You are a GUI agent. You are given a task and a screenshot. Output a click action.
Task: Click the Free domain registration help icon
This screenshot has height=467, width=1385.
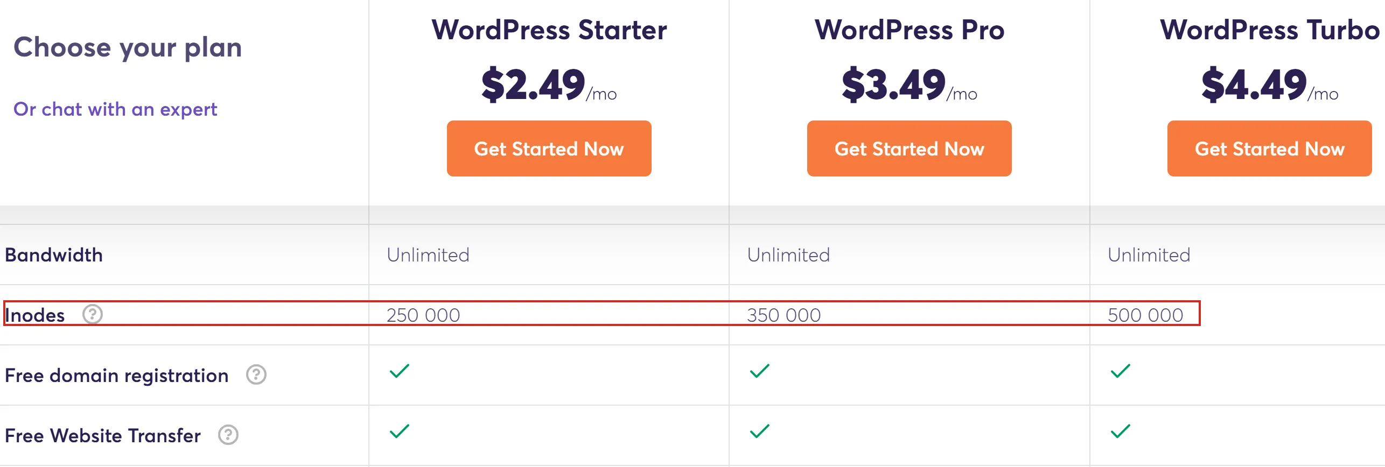click(x=256, y=374)
